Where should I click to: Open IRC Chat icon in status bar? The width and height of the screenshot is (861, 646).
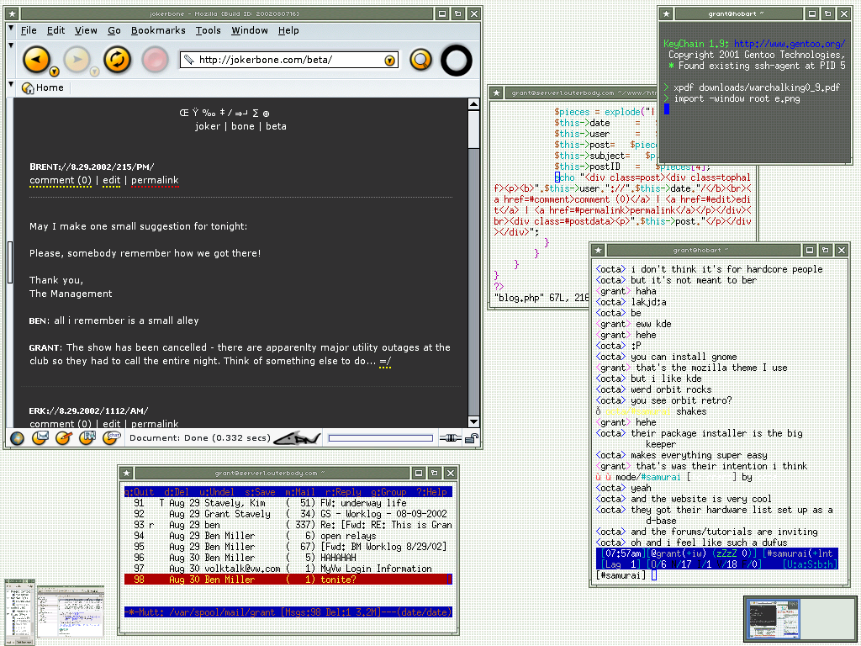pos(112,437)
